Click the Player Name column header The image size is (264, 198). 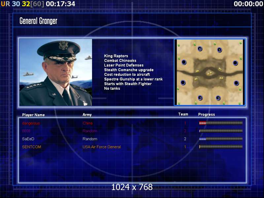click(x=33, y=115)
